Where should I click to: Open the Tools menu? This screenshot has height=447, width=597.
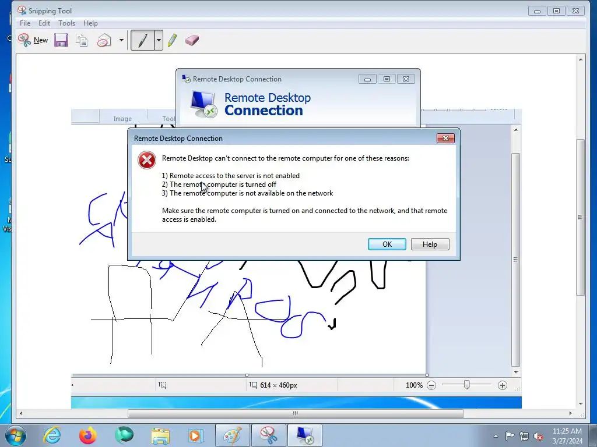pyautogui.click(x=66, y=23)
